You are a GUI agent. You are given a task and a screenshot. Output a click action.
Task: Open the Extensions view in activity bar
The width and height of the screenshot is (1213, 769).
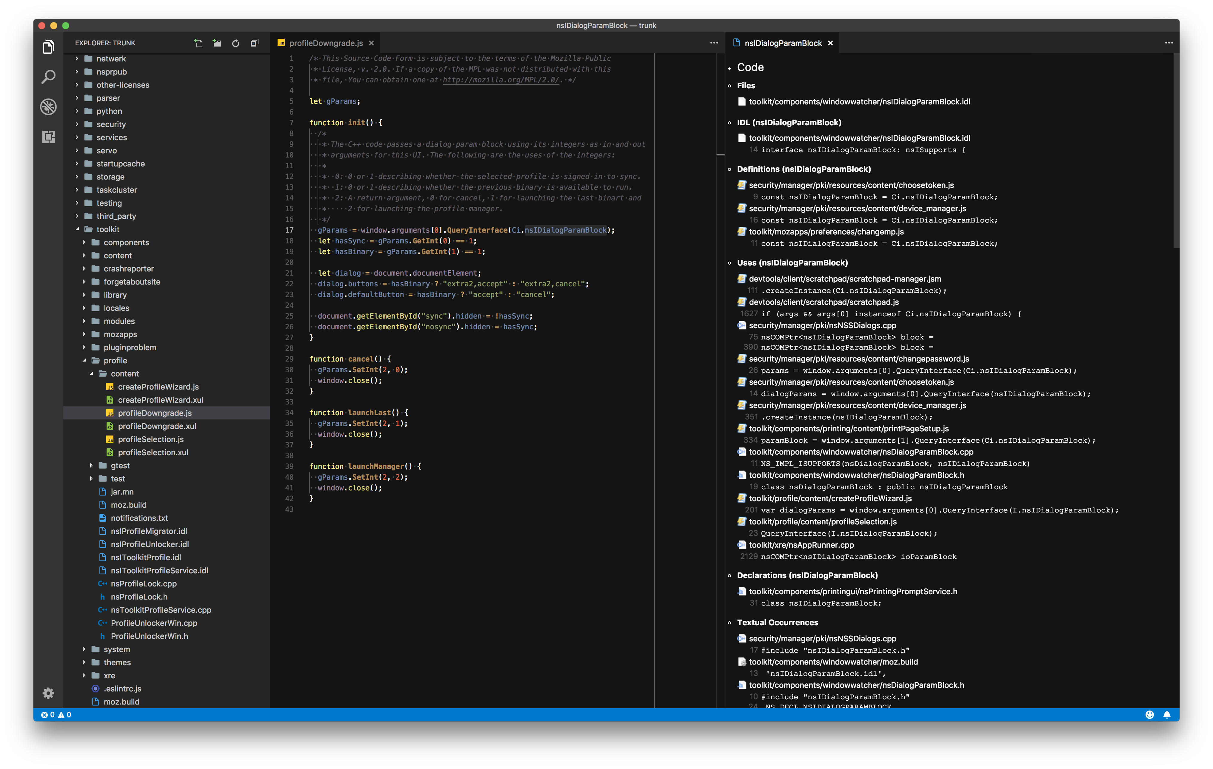coord(48,136)
